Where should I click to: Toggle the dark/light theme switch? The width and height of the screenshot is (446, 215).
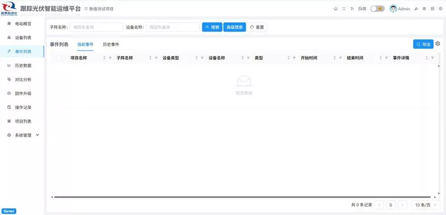377,9
